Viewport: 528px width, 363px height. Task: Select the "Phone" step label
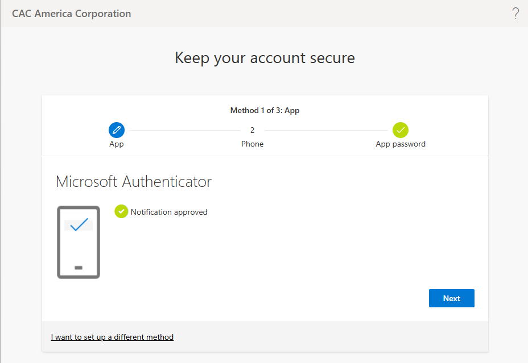[252, 144]
